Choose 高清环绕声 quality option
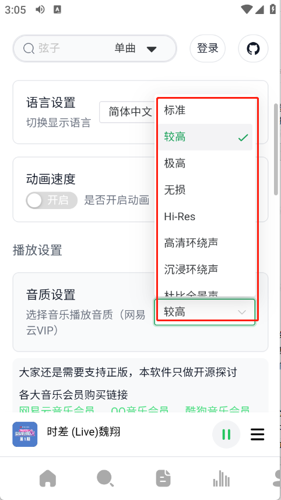This screenshot has width=281, height=500. click(205, 243)
